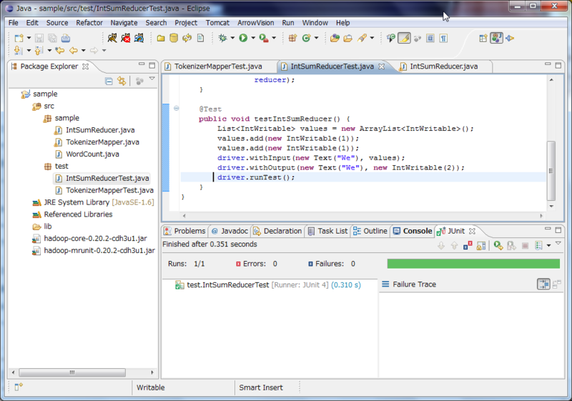Click the yellow folder toolbar icon
The width and height of the screenshot is (572, 401).
point(160,38)
